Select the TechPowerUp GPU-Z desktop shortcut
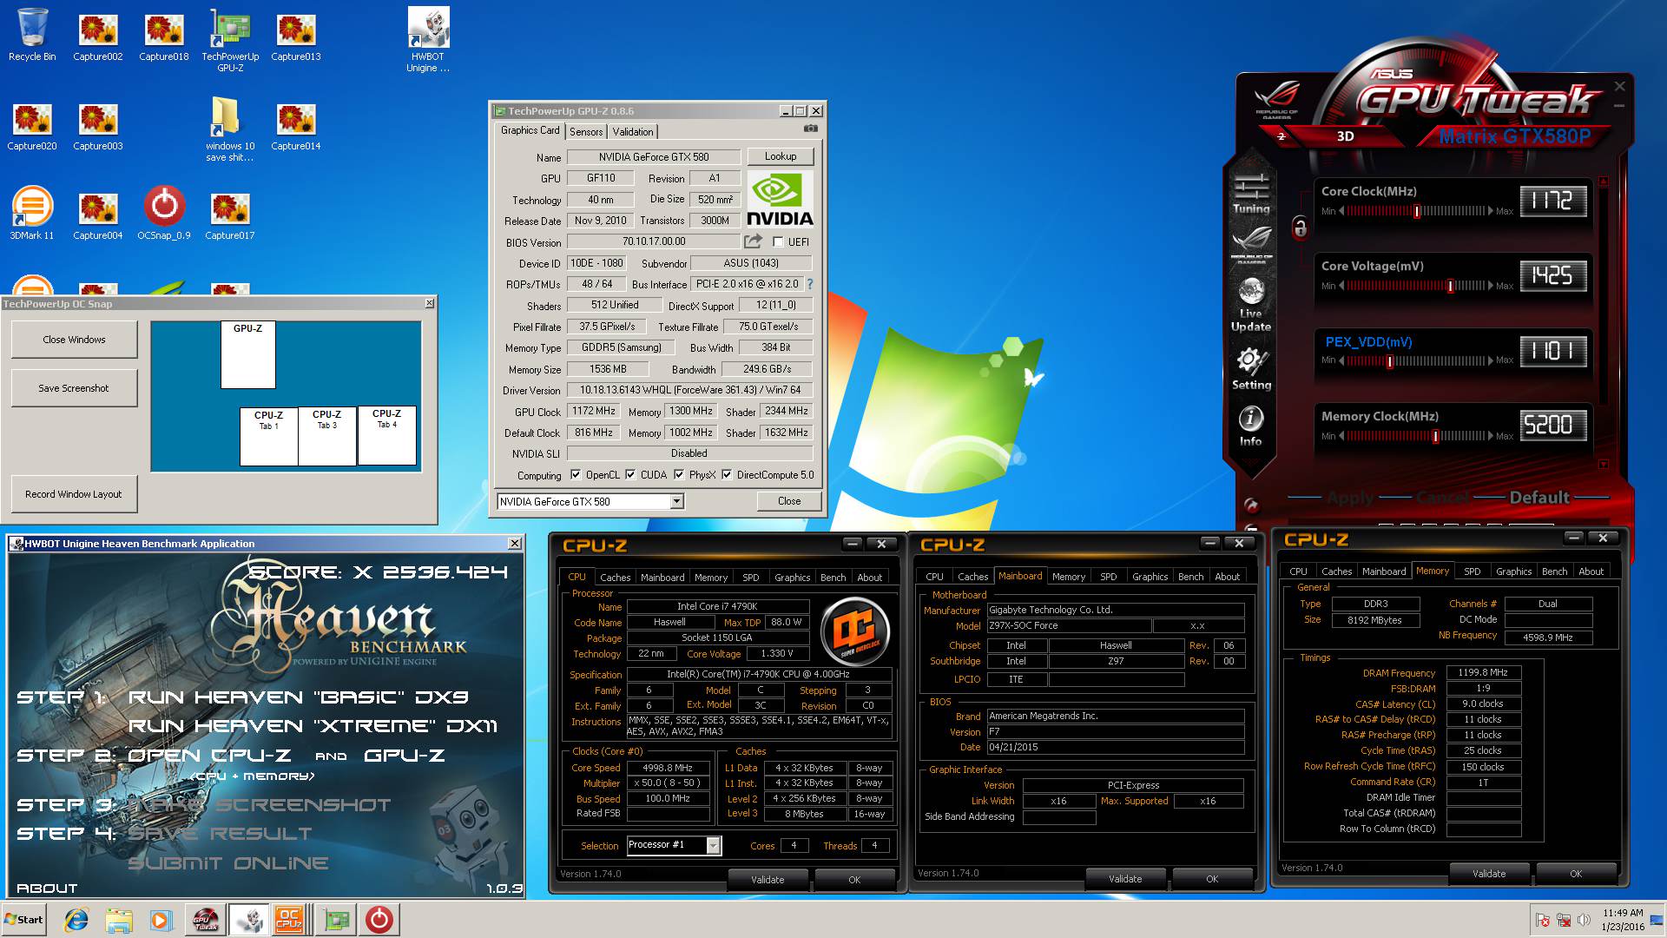Screen dimensions: 1667x938 (x=230, y=40)
